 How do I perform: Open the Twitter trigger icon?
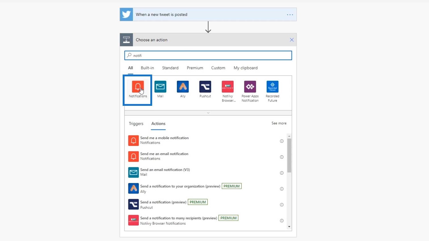126,14
